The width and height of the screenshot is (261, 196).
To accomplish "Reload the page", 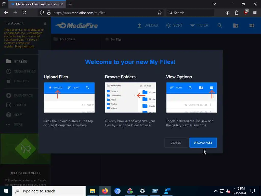I will pyautogui.click(x=24, y=13).
